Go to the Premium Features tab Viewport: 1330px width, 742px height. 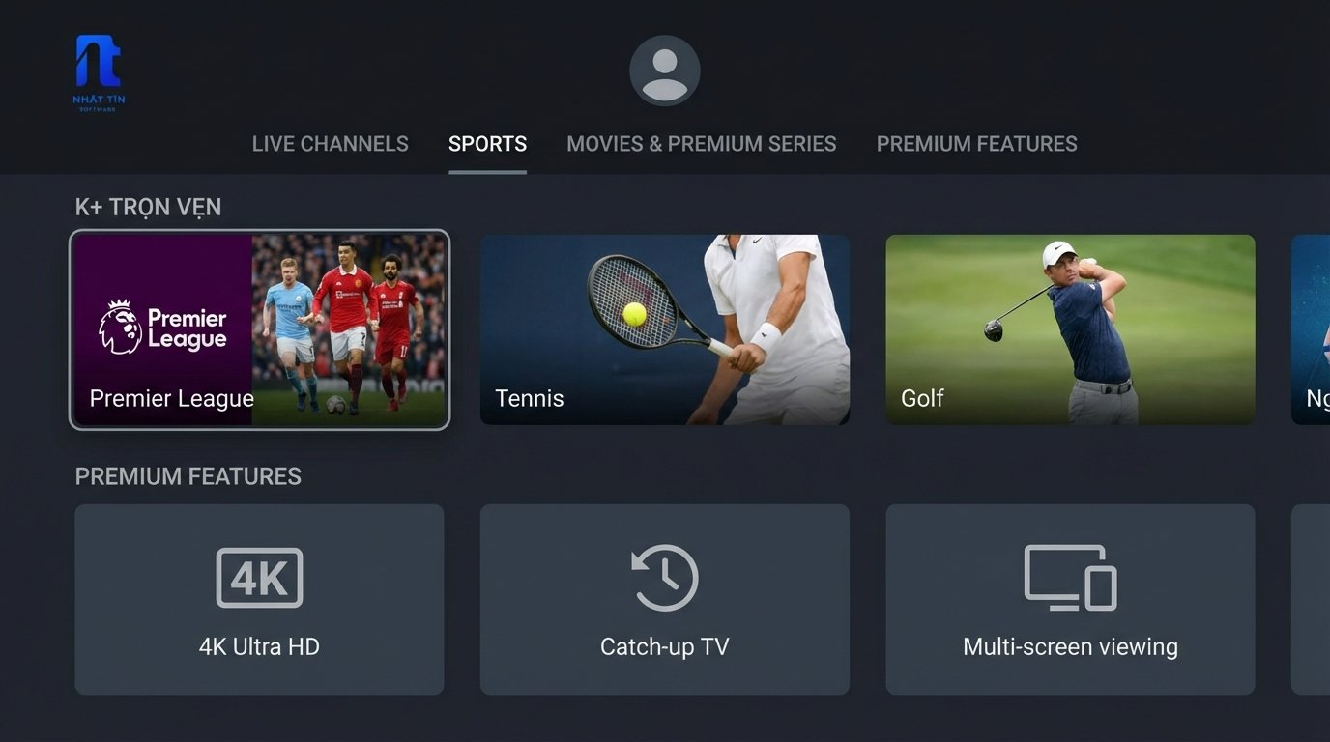point(977,144)
